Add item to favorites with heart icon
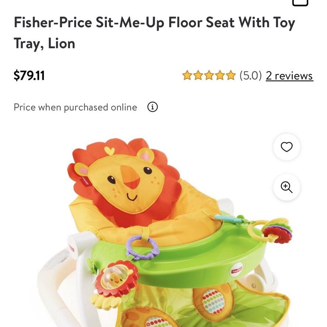Screen dimensions: 327x327 click(x=286, y=147)
